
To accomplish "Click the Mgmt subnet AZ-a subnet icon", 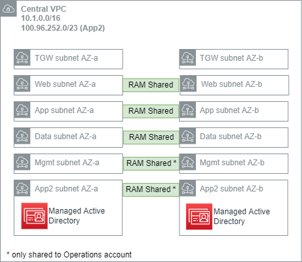I will (x=22, y=162).
